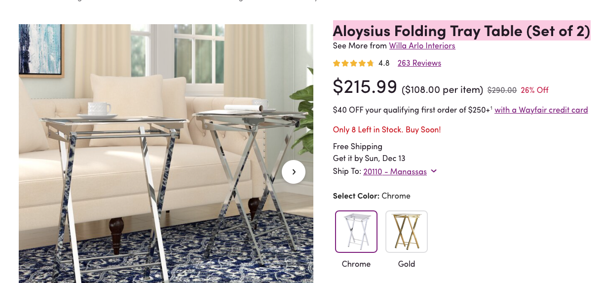The height and width of the screenshot is (283, 602).
Task: Click the Gold label under the swatch
Action: tap(407, 264)
